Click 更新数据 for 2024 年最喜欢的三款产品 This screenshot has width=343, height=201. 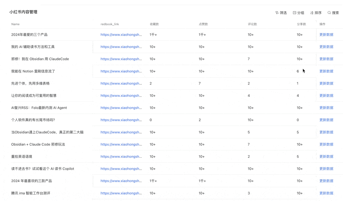[x=326, y=181]
